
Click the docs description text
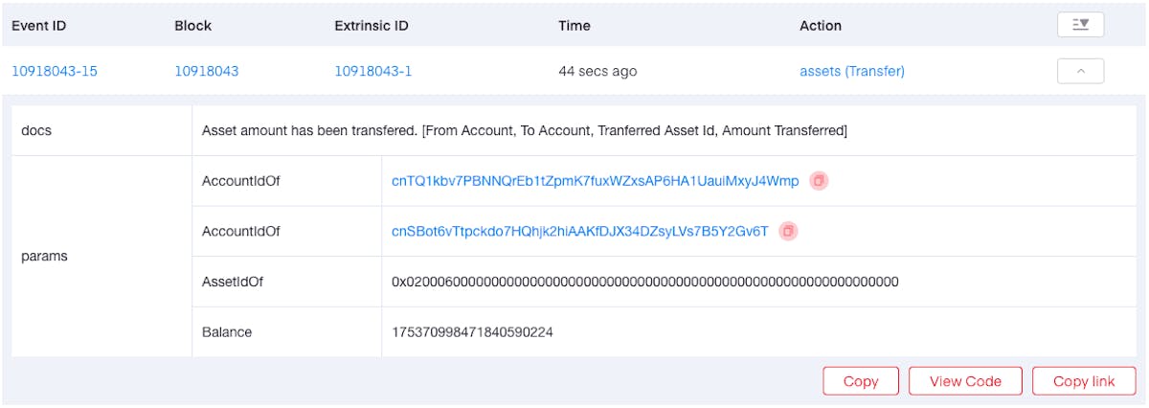(524, 130)
